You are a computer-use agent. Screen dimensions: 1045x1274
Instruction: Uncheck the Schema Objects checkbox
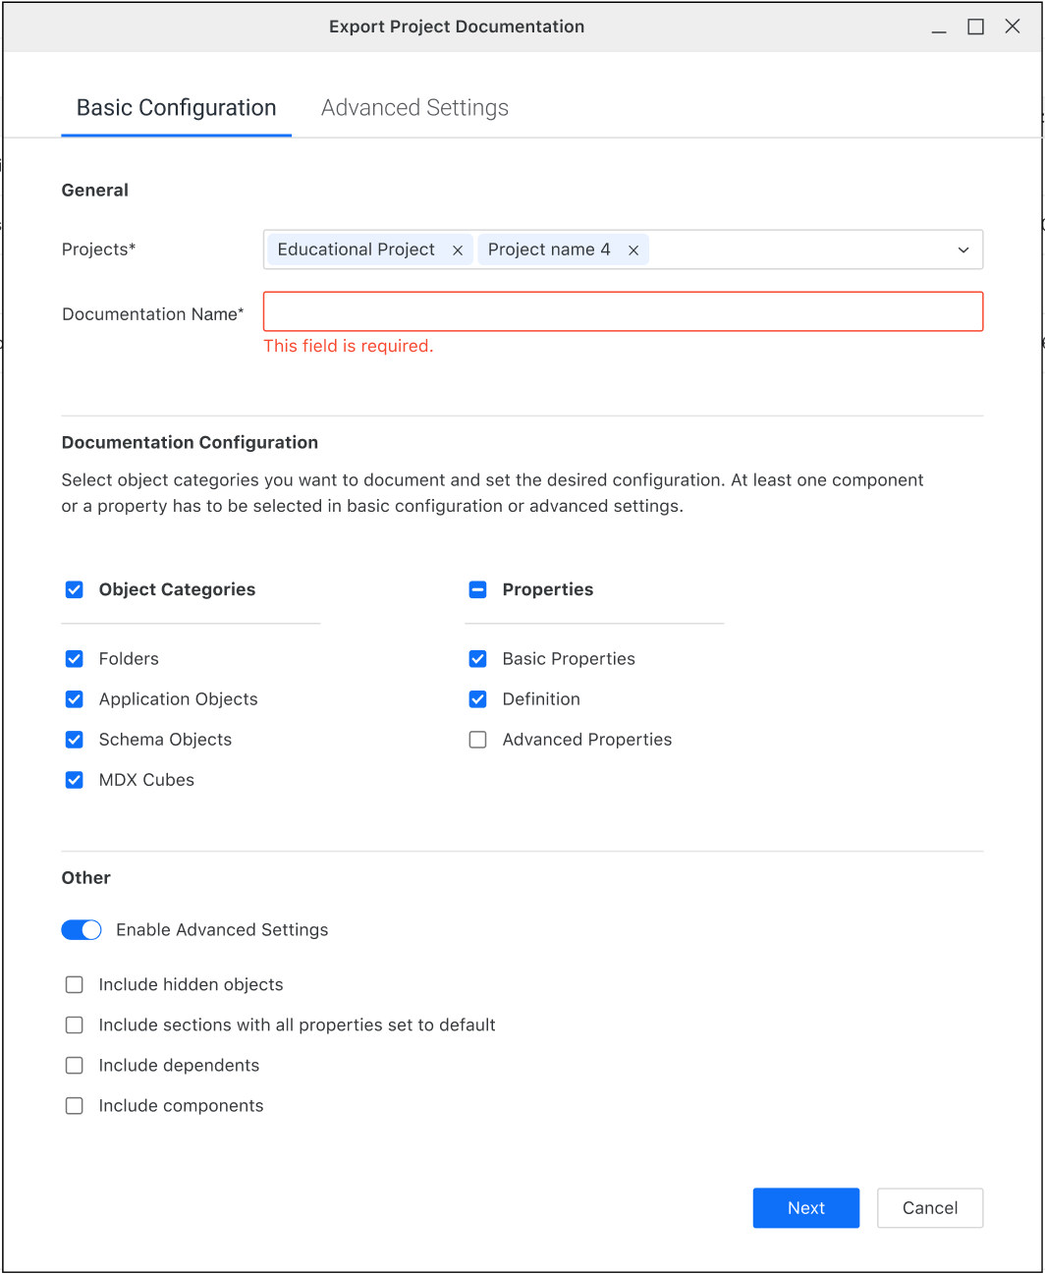75,740
